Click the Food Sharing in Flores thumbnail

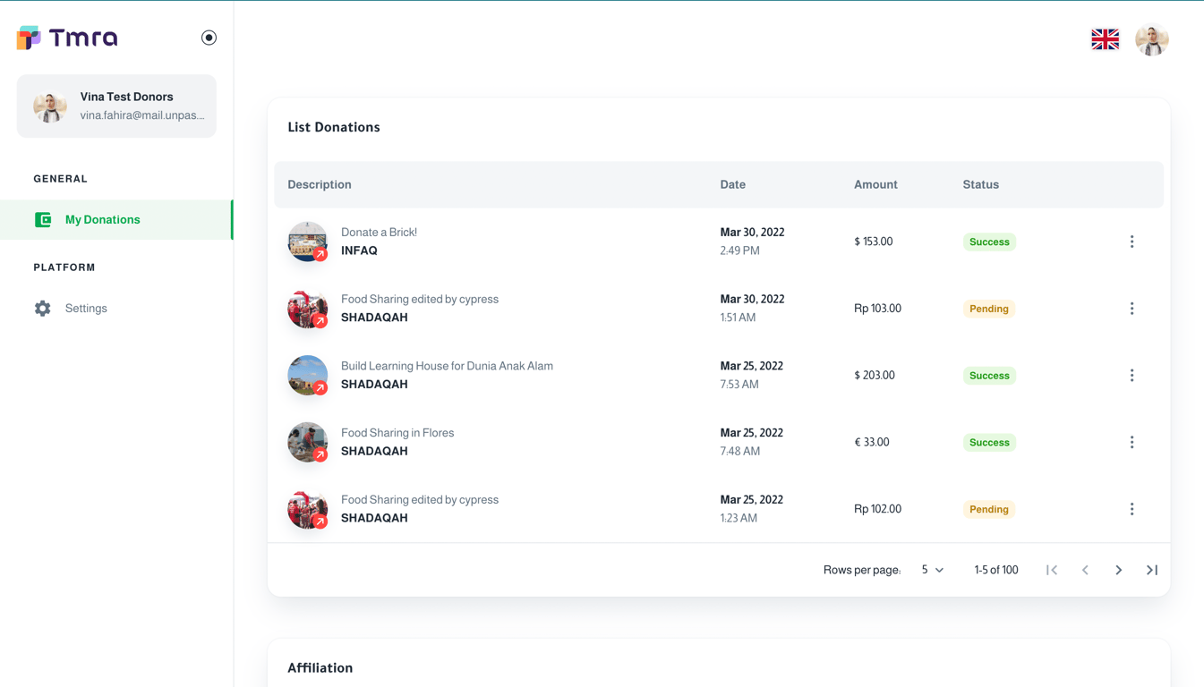click(x=307, y=442)
